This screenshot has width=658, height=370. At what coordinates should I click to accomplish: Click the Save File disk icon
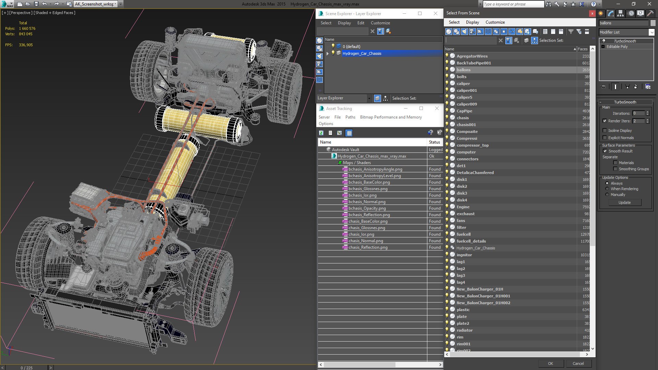click(36, 4)
